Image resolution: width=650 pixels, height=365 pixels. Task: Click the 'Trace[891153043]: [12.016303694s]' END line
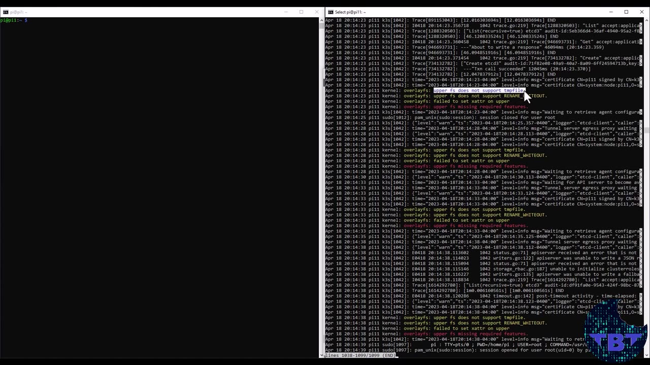[x=440, y=20]
